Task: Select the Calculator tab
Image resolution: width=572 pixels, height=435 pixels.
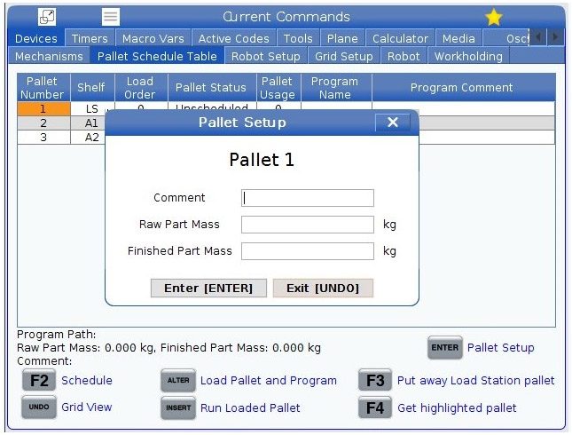Action: [400, 39]
